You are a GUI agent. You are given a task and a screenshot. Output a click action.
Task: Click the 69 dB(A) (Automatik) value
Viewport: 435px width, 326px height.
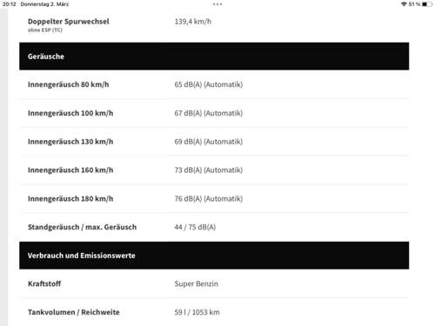click(209, 142)
